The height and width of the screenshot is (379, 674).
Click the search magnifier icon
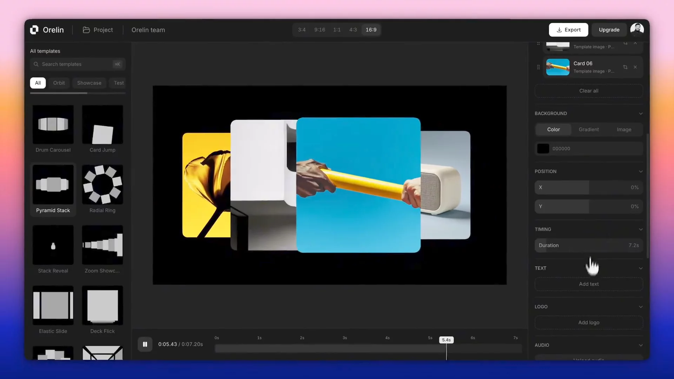tap(36, 64)
